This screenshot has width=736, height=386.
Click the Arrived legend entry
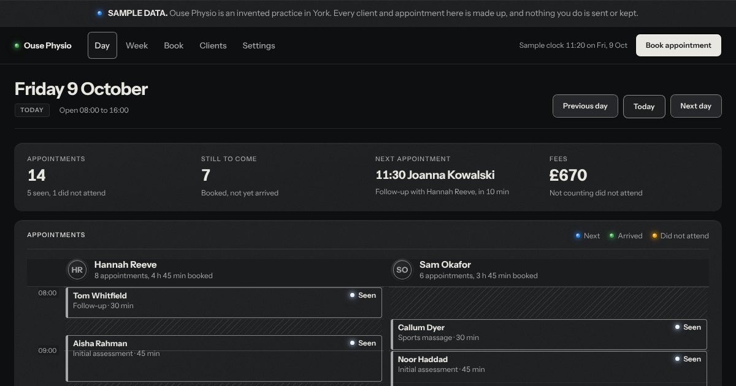[626, 236]
